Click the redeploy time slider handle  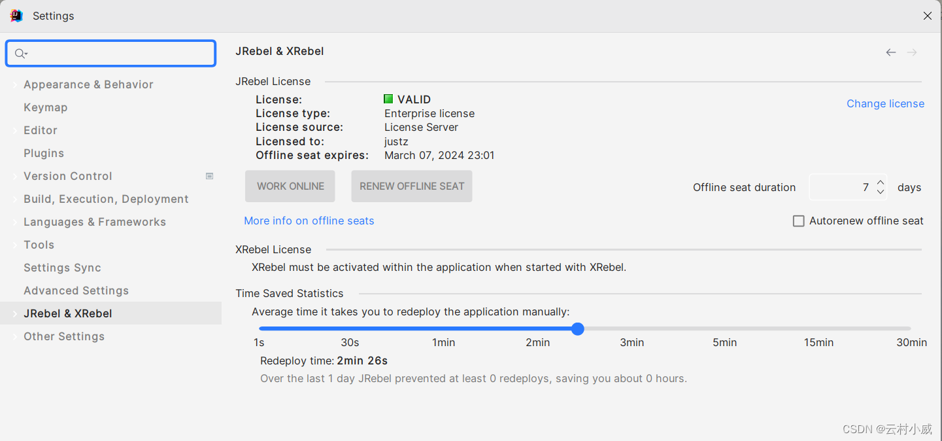(x=578, y=328)
